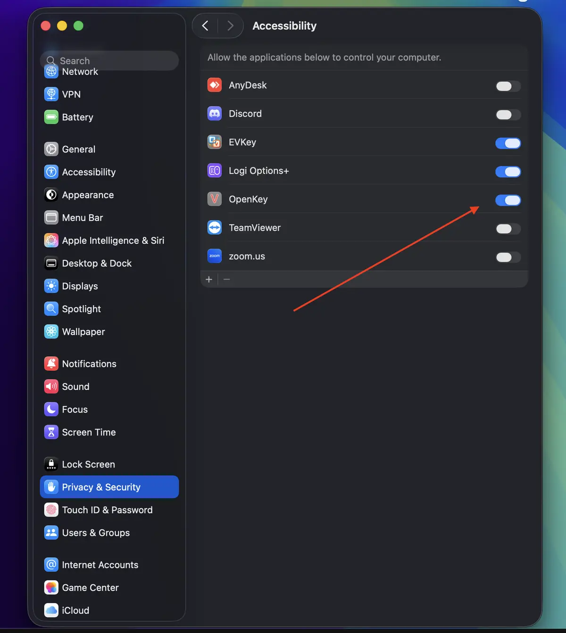This screenshot has height=633, width=566.
Task: Click the back navigation arrow
Action: tap(205, 25)
